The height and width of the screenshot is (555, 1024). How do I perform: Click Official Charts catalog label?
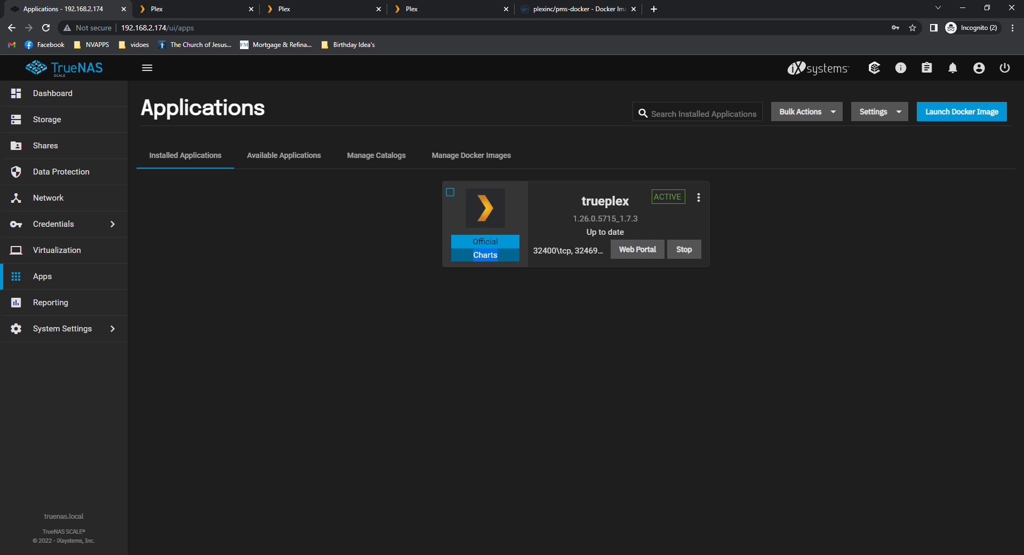point(485,248)
